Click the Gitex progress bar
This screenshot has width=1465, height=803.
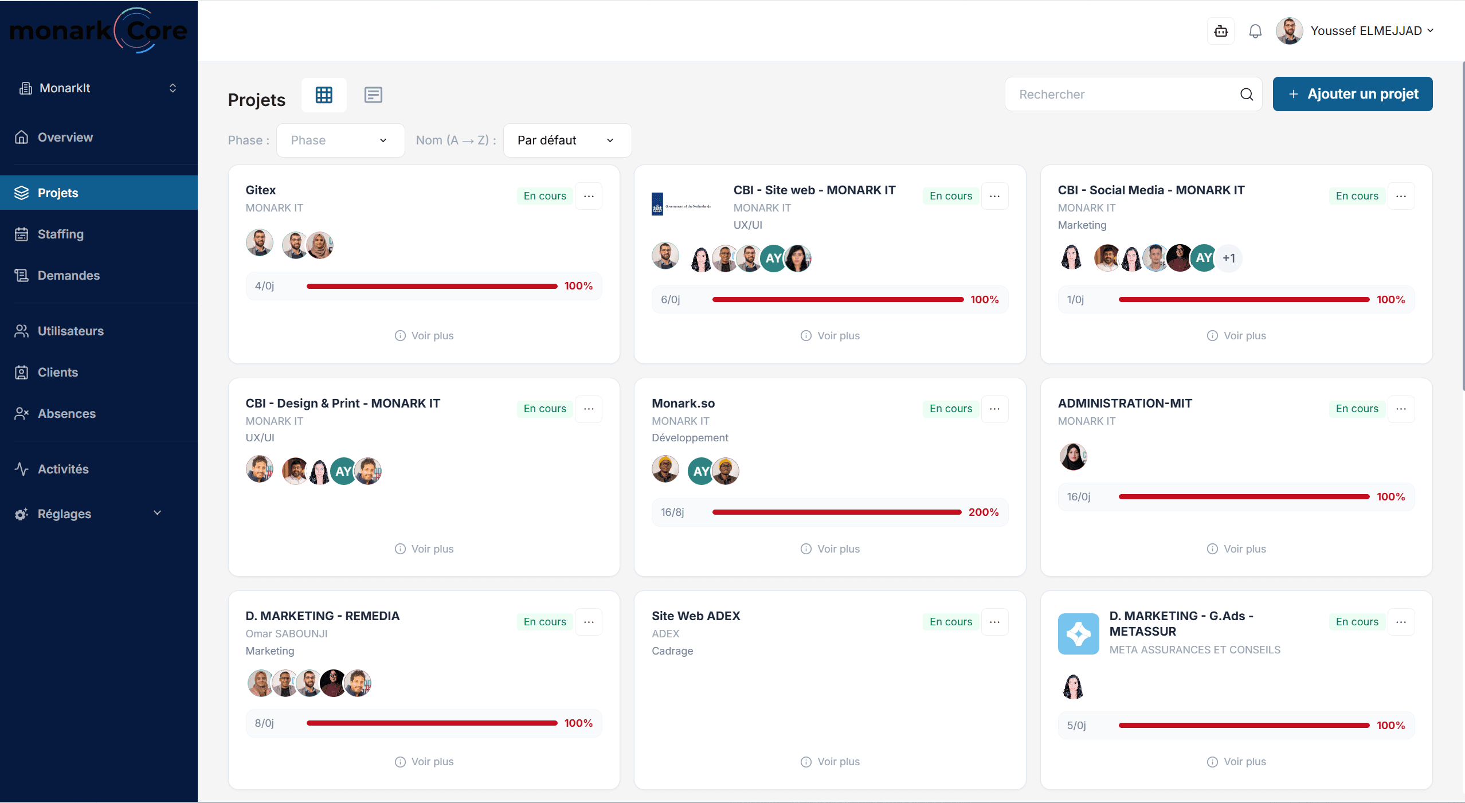coord(432,286)
